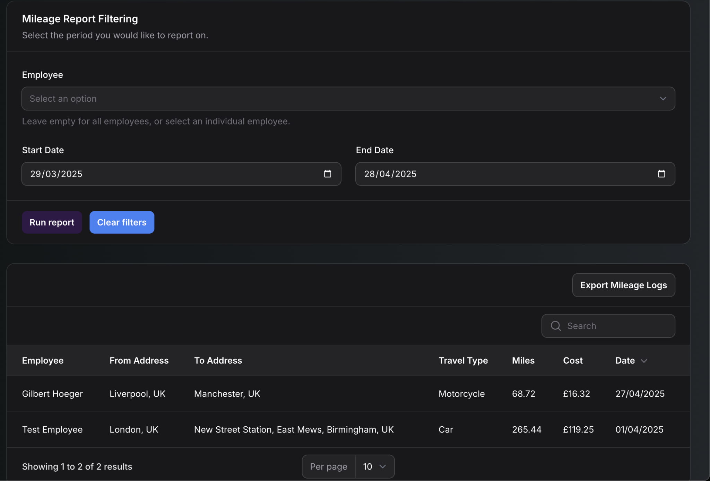Click the Travel Type column header
Viewport: 710px width, 481px height.
tap(463, 361)
